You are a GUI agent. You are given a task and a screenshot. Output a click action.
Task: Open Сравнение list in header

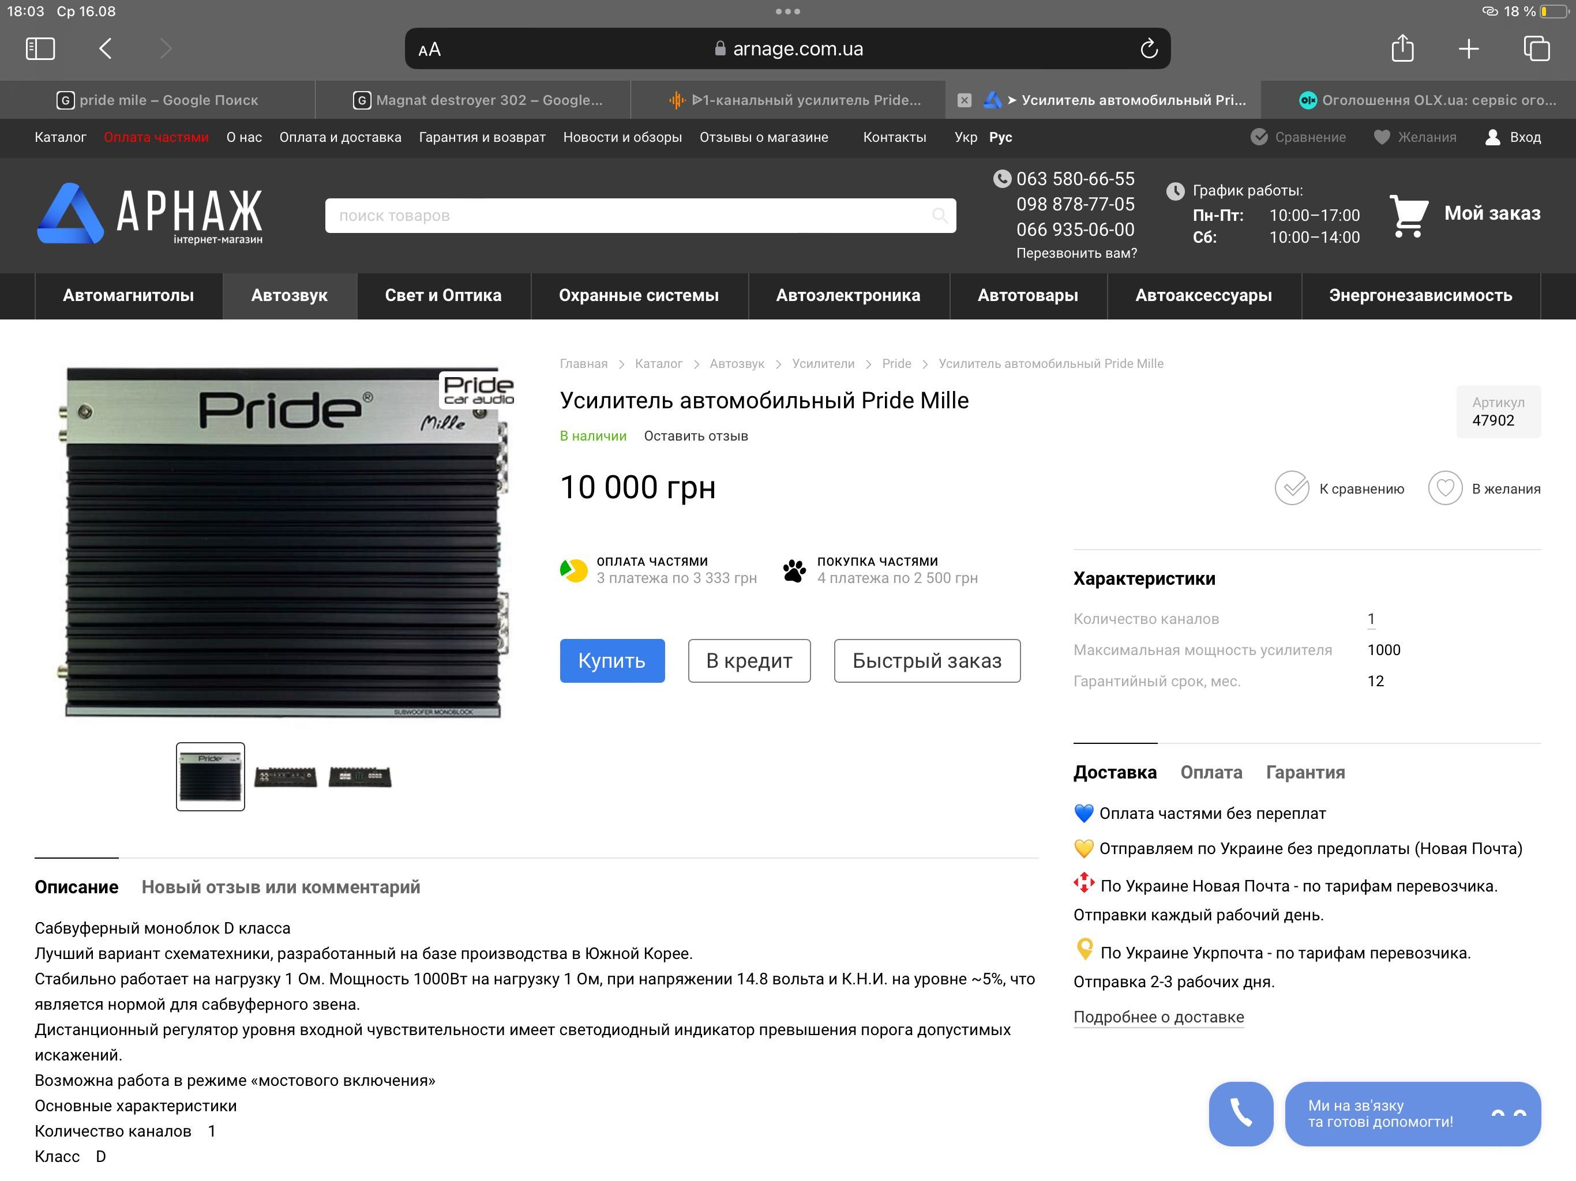[x=1298, y=137]
